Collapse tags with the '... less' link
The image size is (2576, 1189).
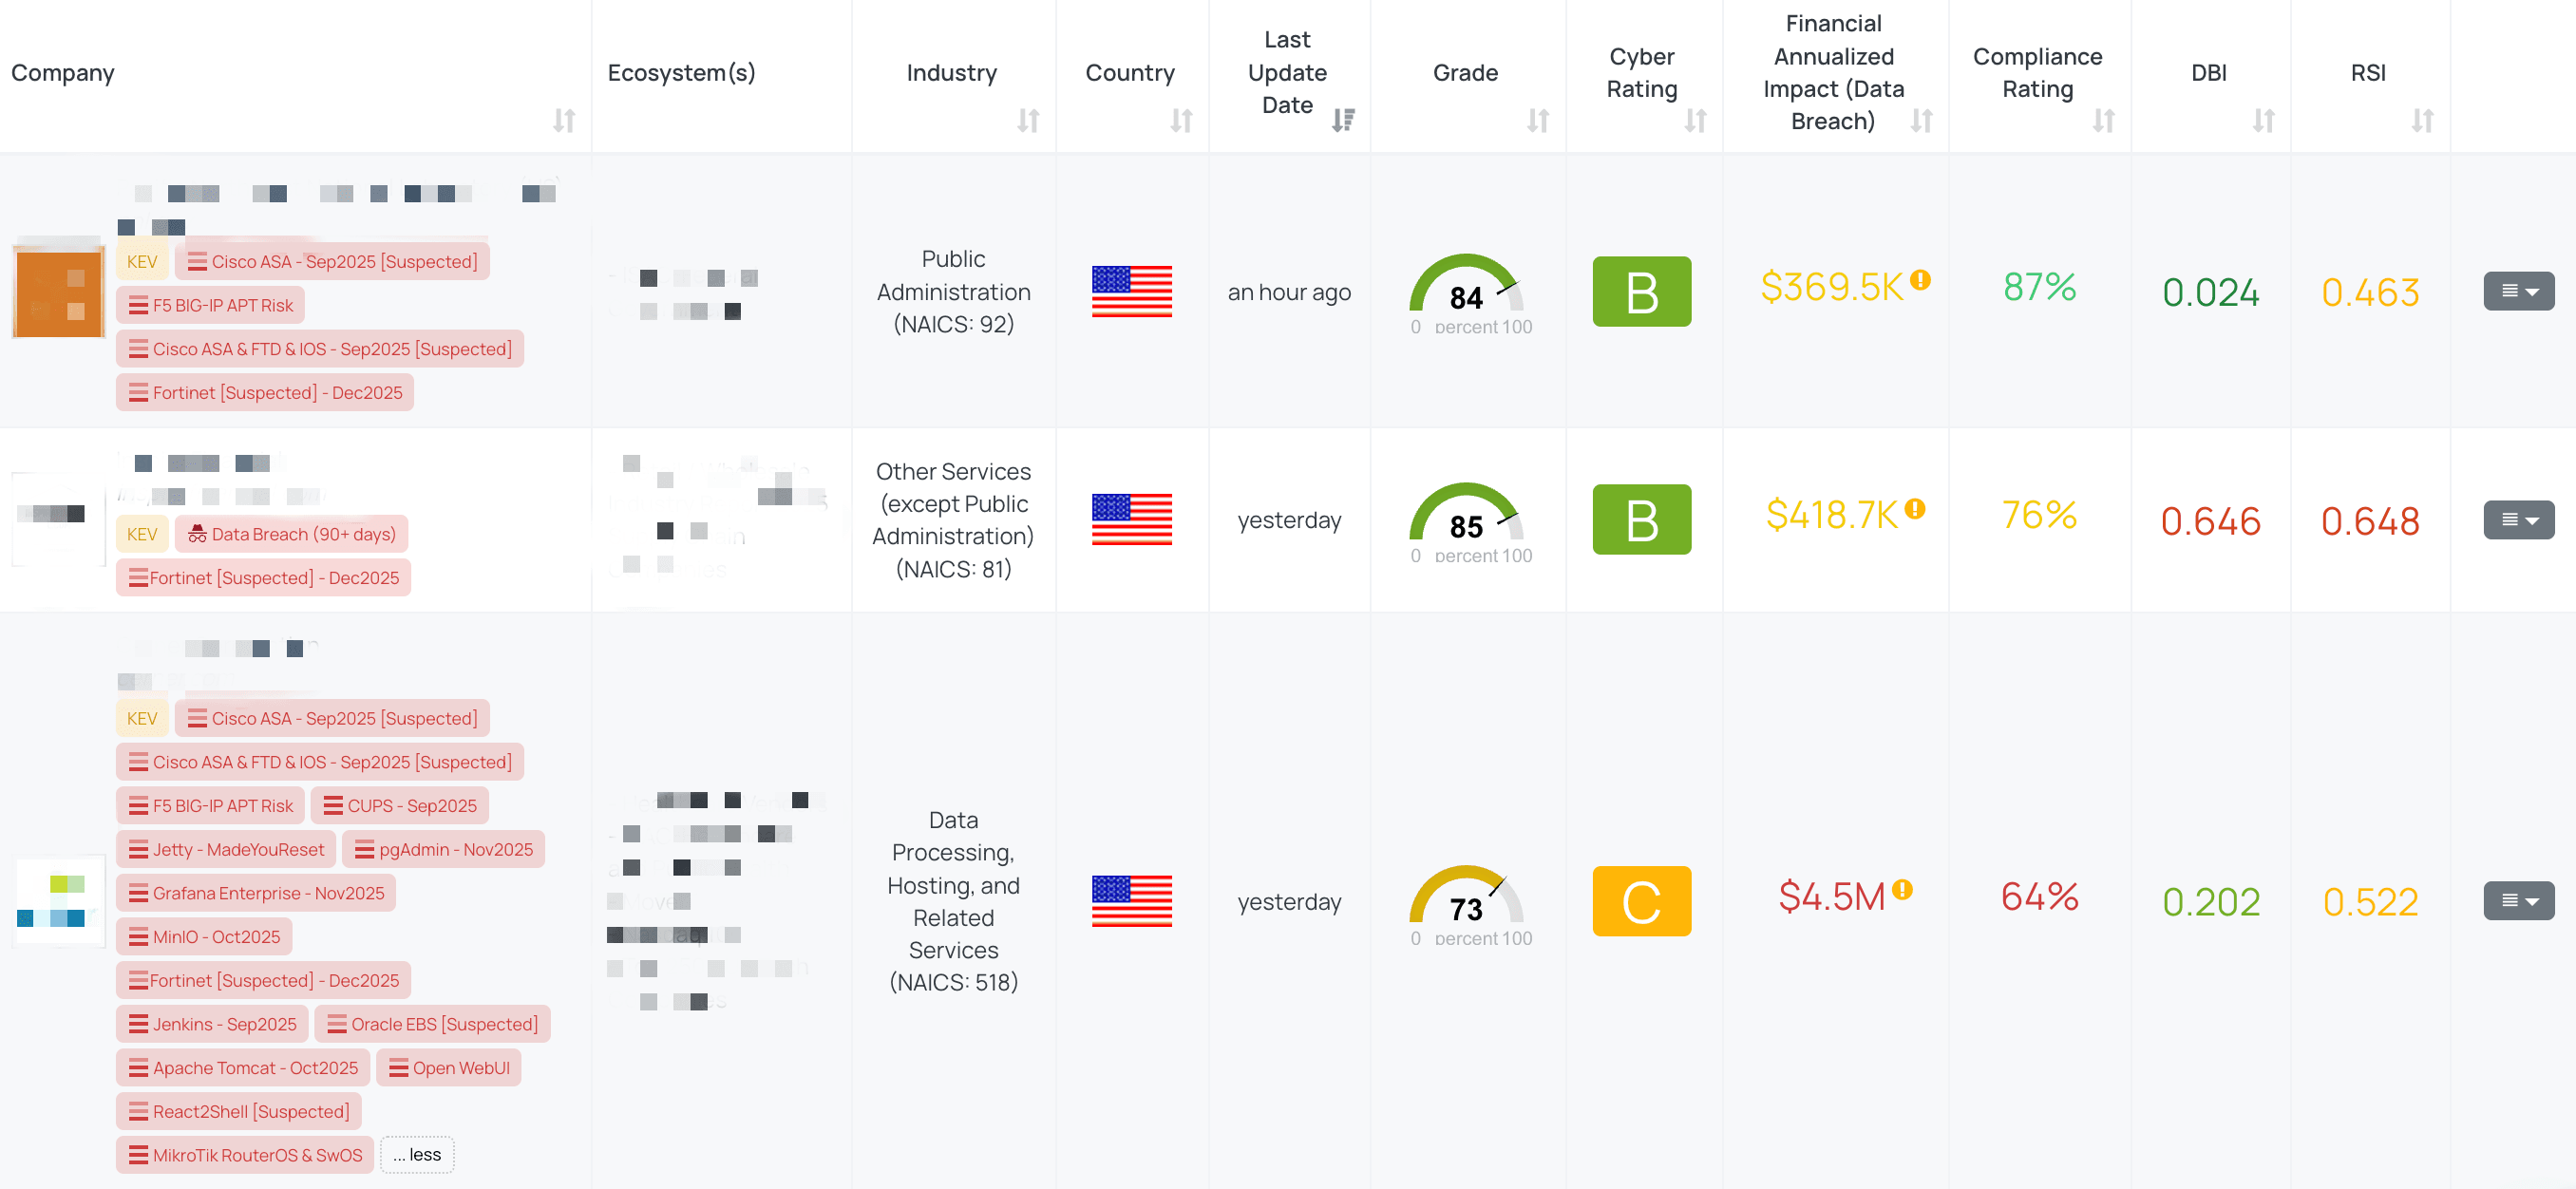[x=417, y=1155]
